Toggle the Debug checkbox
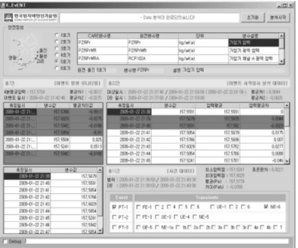The width and height of the screenshot is (298, 248). (6, 241)
